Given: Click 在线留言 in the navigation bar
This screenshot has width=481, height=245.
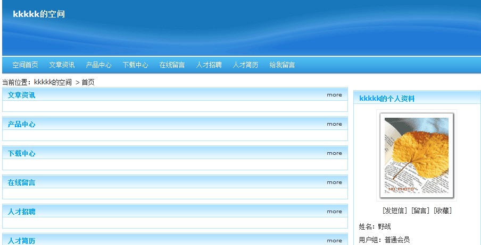Looking at the screenshot, I should [172, 65].
